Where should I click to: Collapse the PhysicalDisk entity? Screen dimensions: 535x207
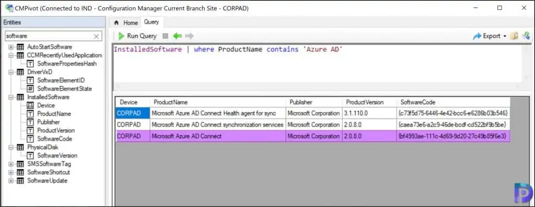(x=11, y=147)
